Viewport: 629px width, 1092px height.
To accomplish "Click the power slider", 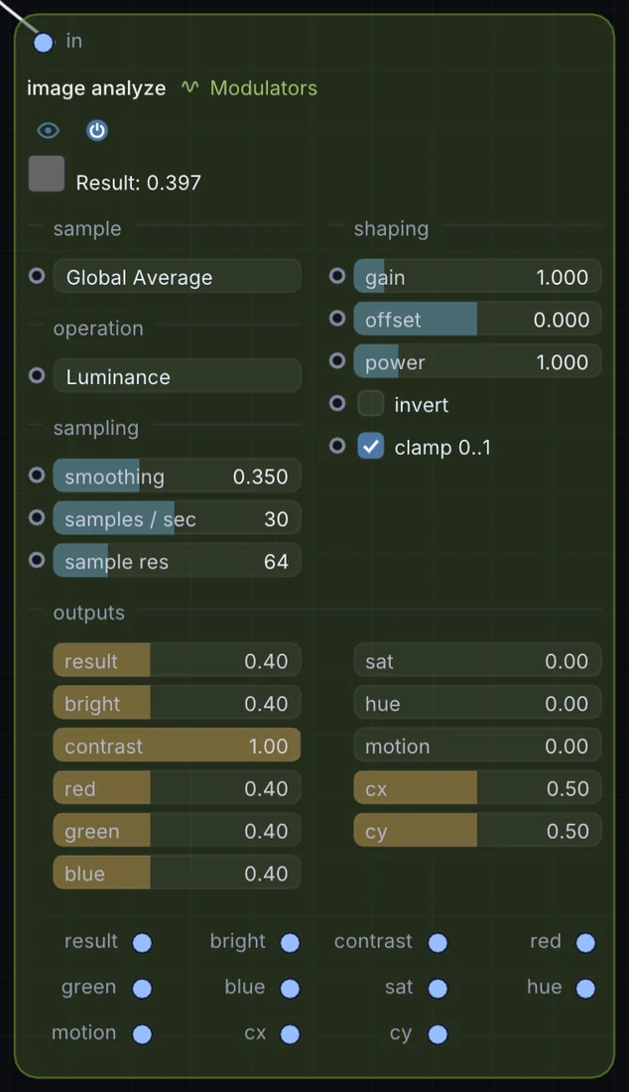I will click(x=477, y=361).
